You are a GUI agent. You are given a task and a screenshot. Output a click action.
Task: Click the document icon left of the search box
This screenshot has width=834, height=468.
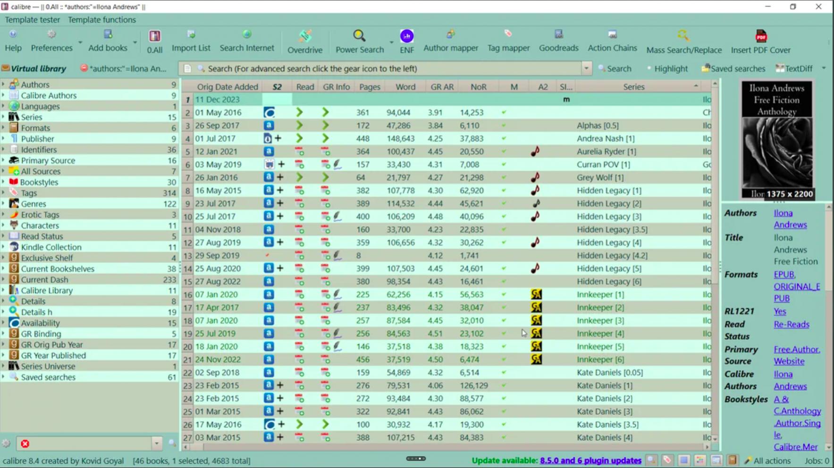pos(187,68)
